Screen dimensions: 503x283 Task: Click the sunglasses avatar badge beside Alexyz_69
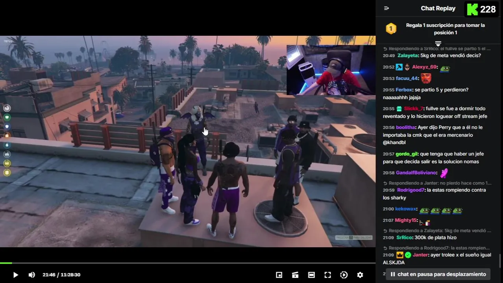tap(407, 67)
